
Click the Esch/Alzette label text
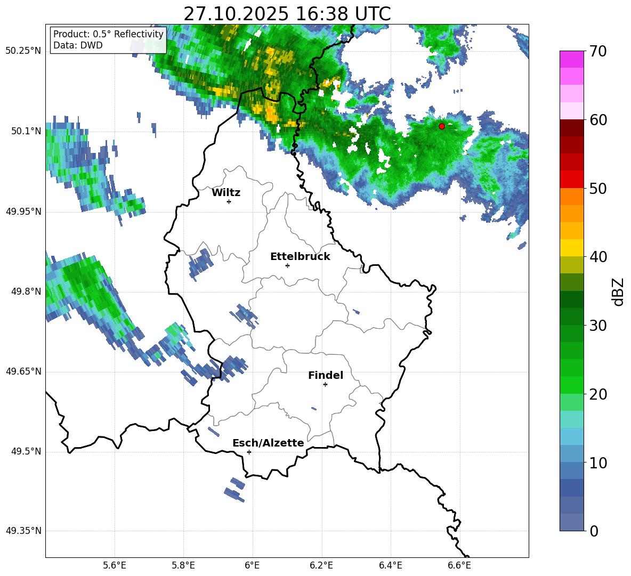click(x=268, y=443)
